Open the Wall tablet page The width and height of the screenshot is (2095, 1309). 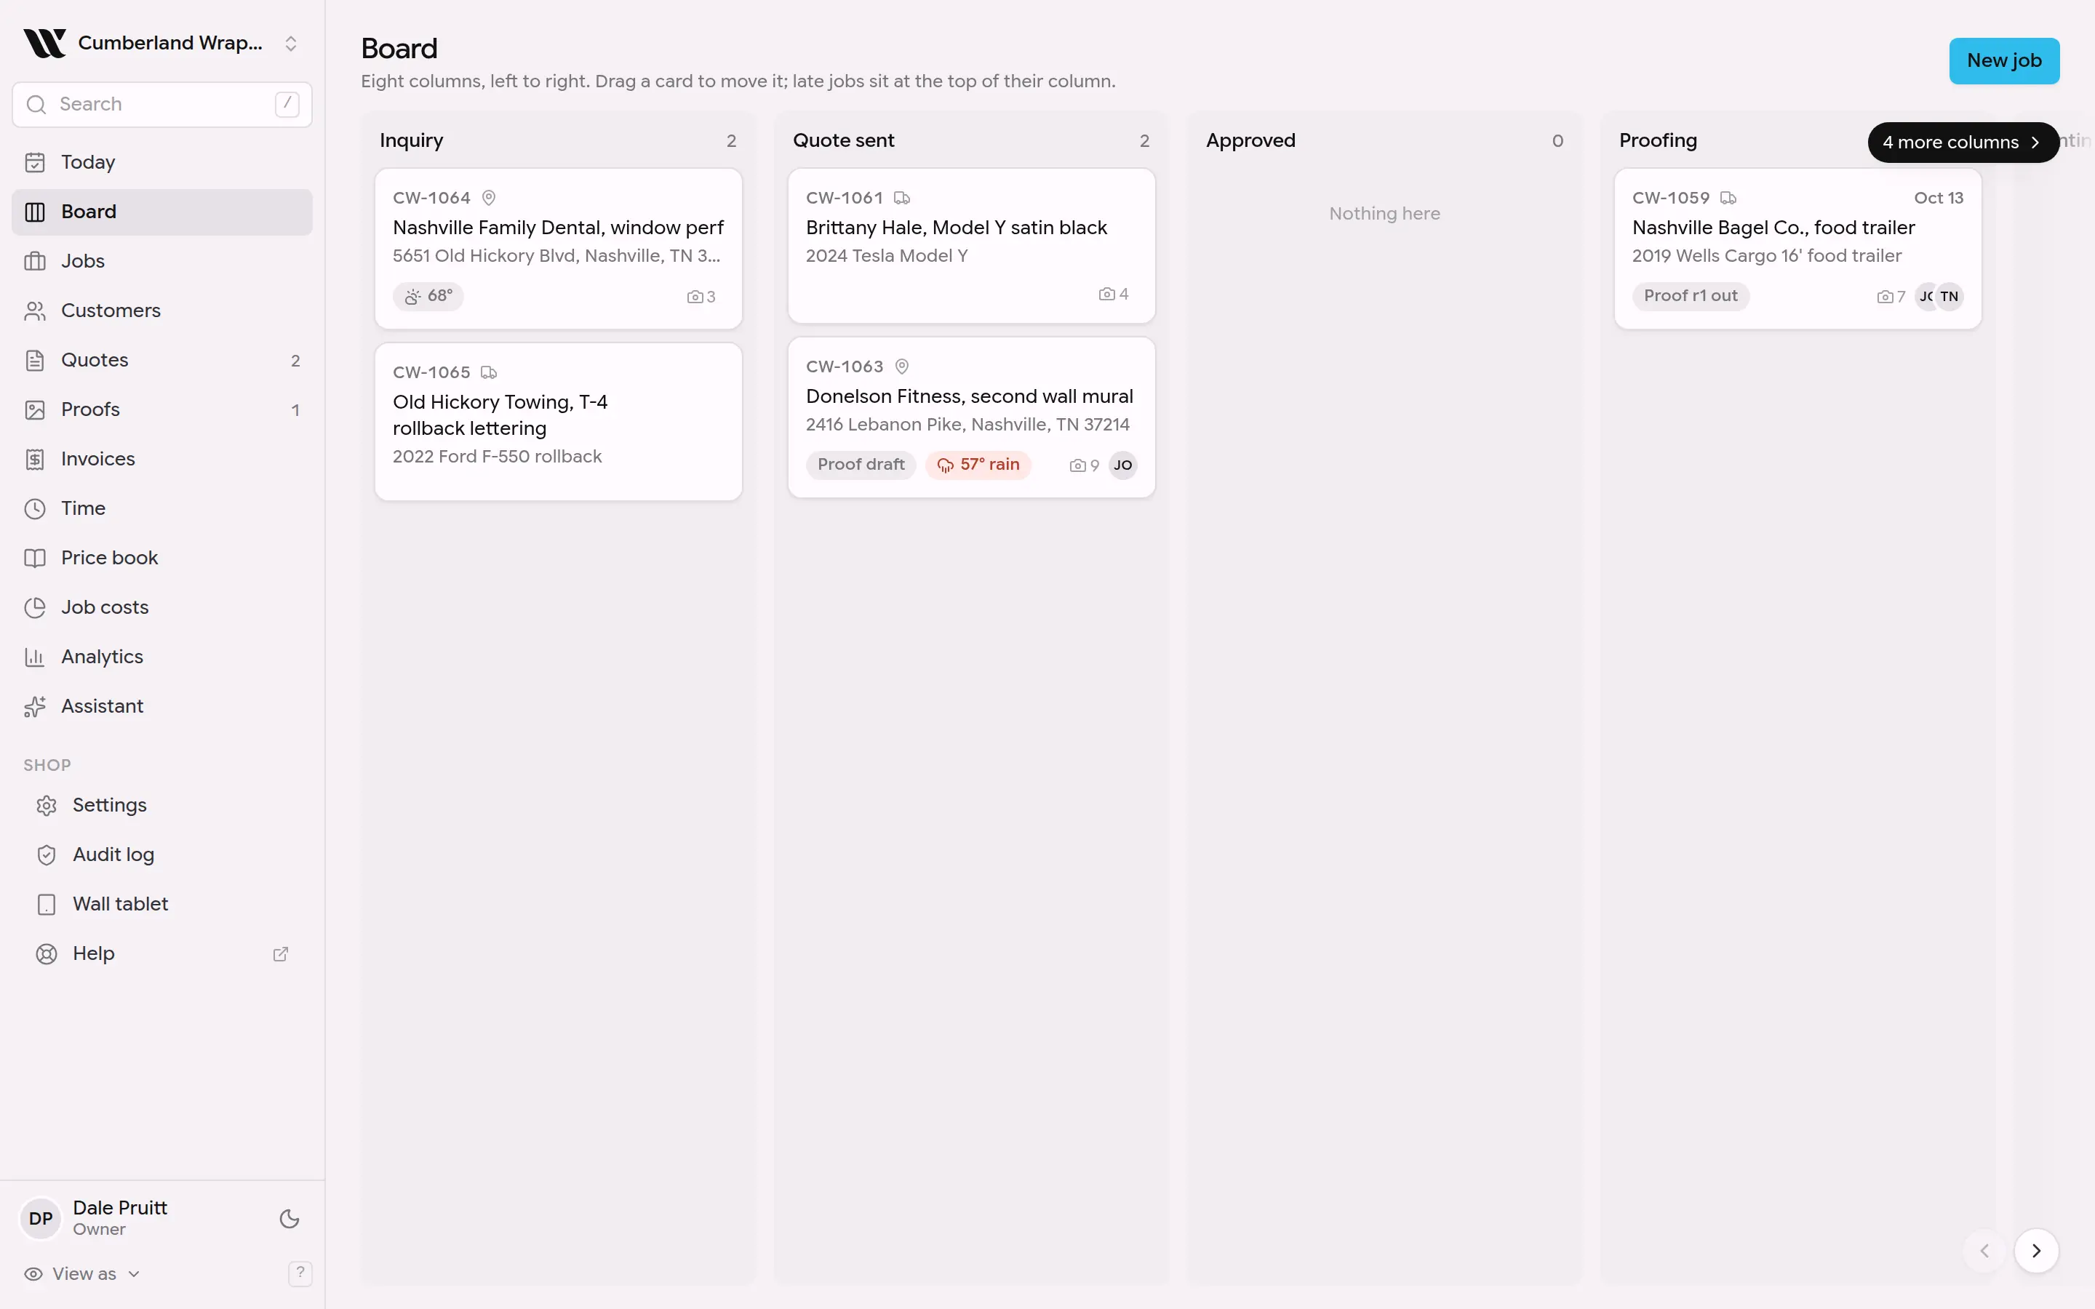(162, 904)
